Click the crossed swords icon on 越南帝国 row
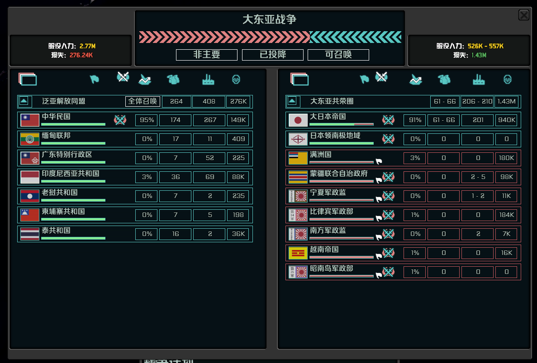The width and height of the screenshot is (537, 363). coord(388,253)
